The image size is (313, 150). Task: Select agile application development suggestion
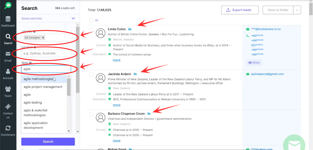44,125
